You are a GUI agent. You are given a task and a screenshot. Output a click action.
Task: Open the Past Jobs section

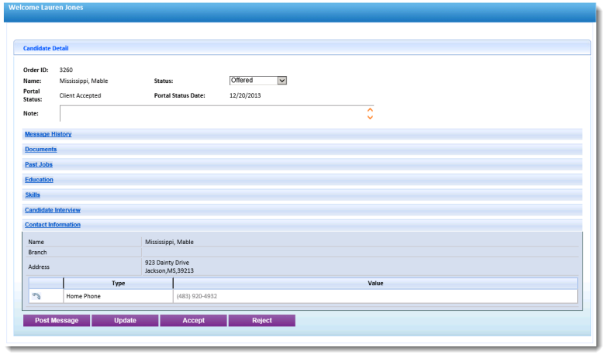39,164
